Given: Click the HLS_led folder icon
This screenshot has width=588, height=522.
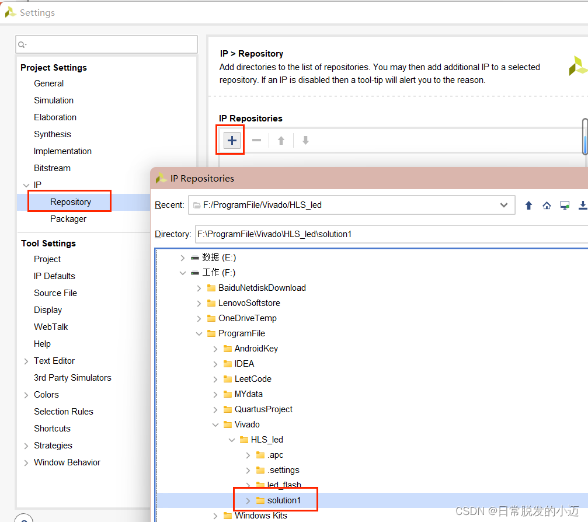Looking at the screenshot, I should click(x=243, y=440).
